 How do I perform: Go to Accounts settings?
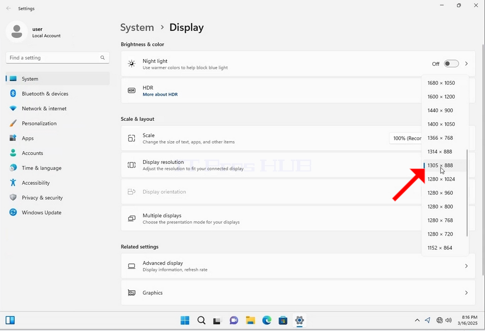pyautogui.click(x=57, y=153)
